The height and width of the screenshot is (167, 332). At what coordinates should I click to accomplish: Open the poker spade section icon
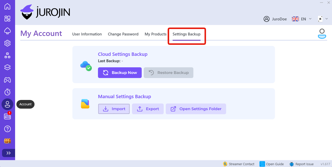click(x=7, y=31)
